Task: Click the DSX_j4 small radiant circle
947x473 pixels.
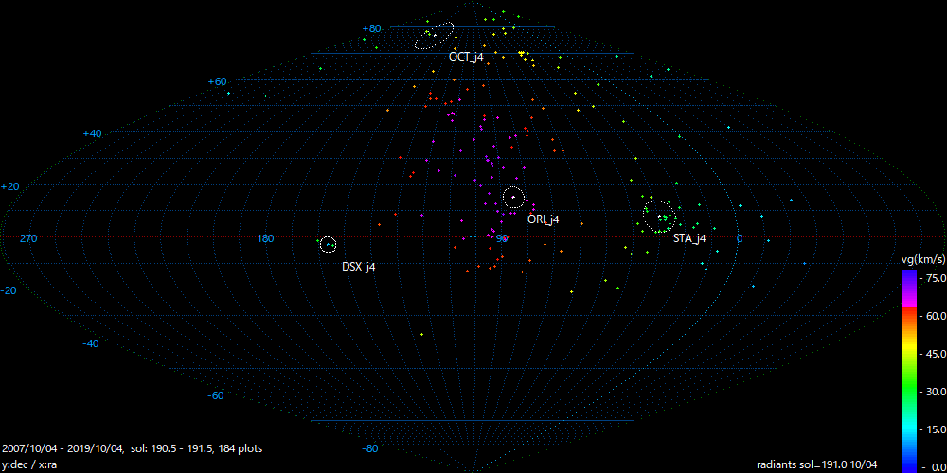Action: click(328, 244)
